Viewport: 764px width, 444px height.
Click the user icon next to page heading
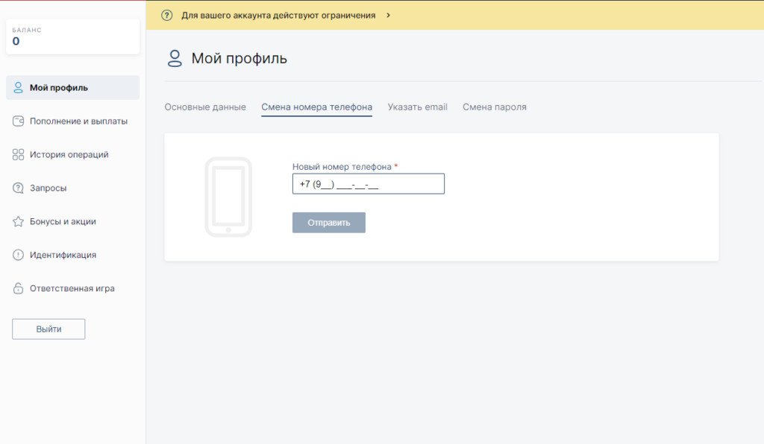(175, 58)
